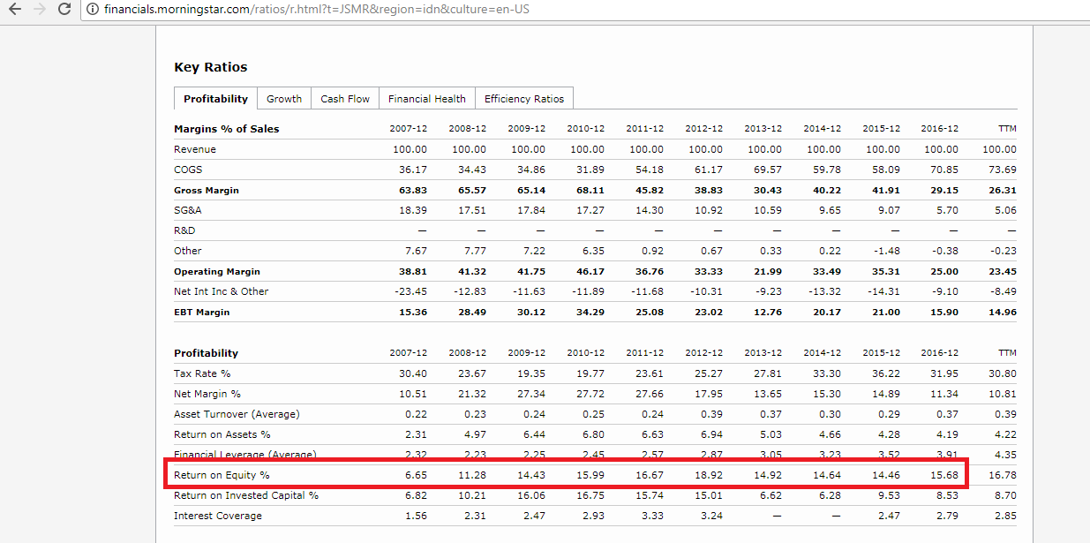Click Interest Coverage value 1.56
This screenshot has width=1090, height=543.
[x=415, y=516]
